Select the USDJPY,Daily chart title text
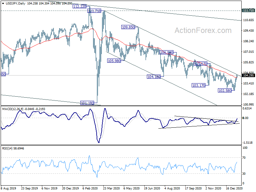 click(x=15, y=4)
